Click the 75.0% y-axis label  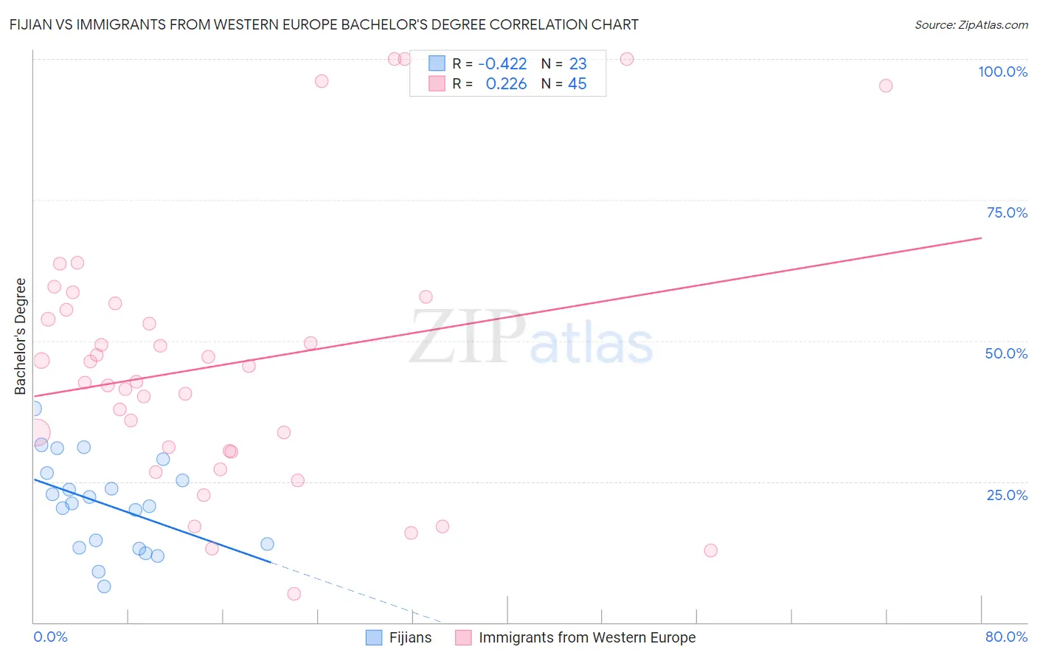tap(1007, 212)
